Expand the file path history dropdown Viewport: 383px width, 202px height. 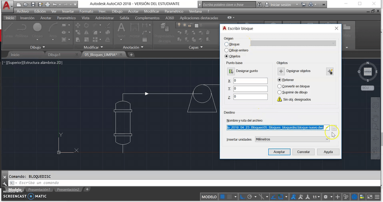pyautogui.click(x=327, y=128)
